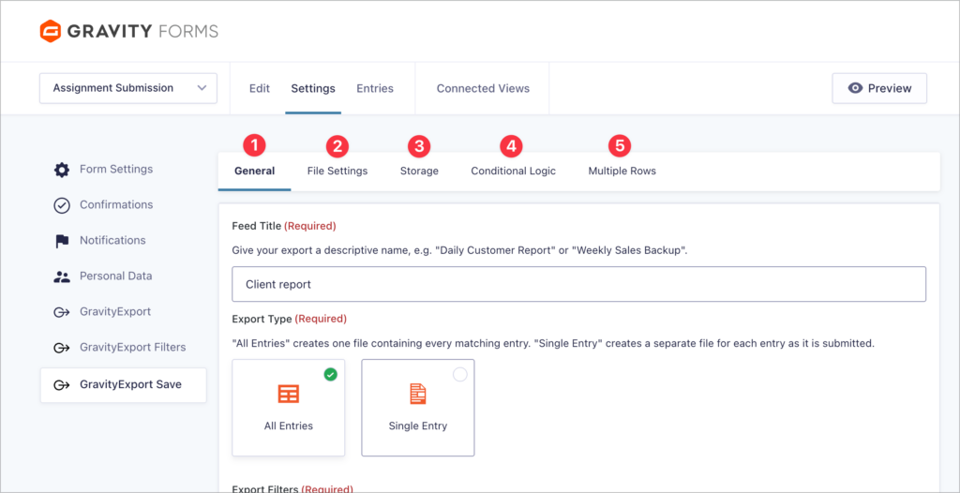Click the Confirmations checkmark circle icon
The height and width of the screenshot is (493, 960).
61,205
